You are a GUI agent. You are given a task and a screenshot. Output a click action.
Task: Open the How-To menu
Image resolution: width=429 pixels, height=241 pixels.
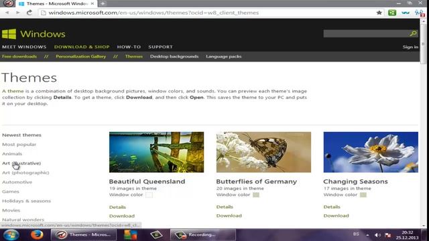tap(129, 47)
